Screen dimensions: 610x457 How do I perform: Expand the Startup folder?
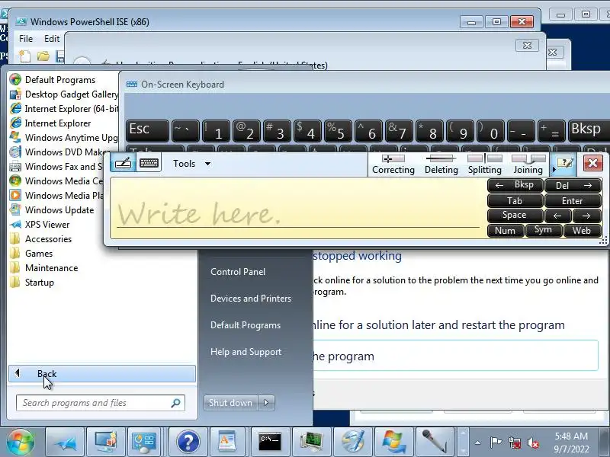click(40, 283)
